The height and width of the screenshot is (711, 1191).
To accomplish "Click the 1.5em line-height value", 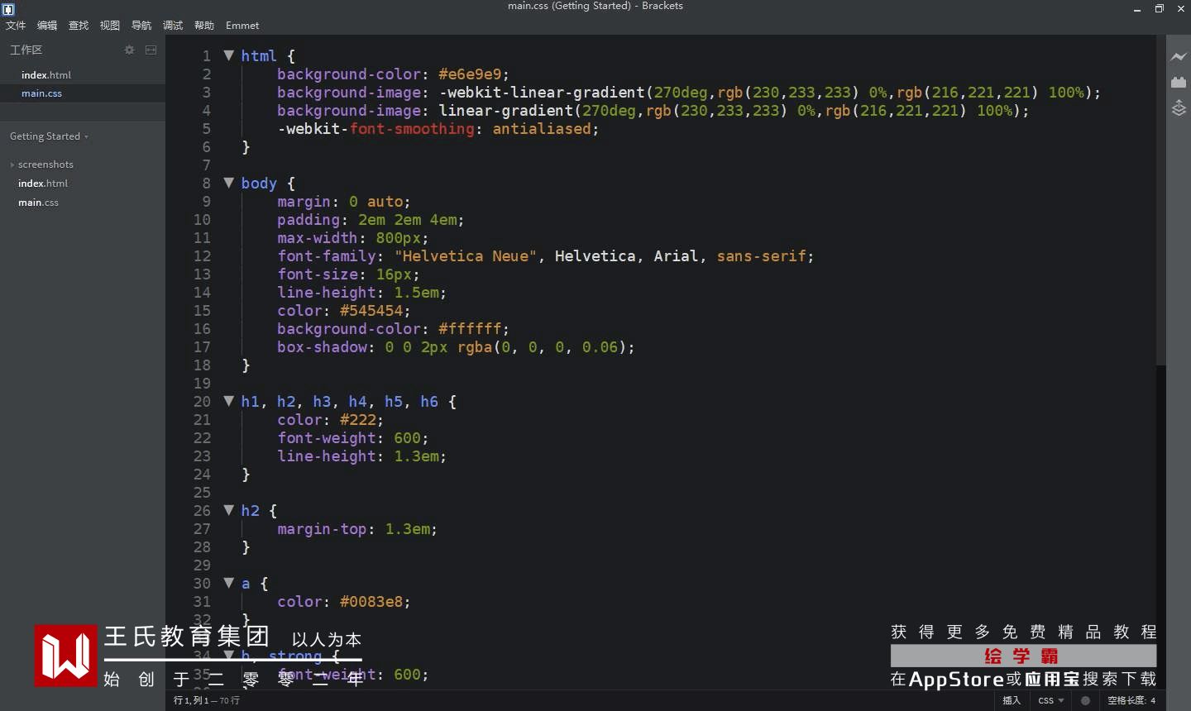I will (x=416, y=293).
